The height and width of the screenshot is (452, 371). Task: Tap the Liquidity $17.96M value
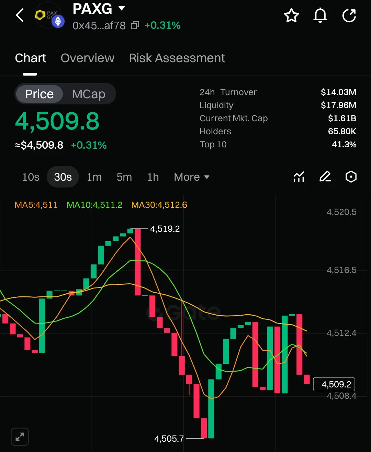338,105
